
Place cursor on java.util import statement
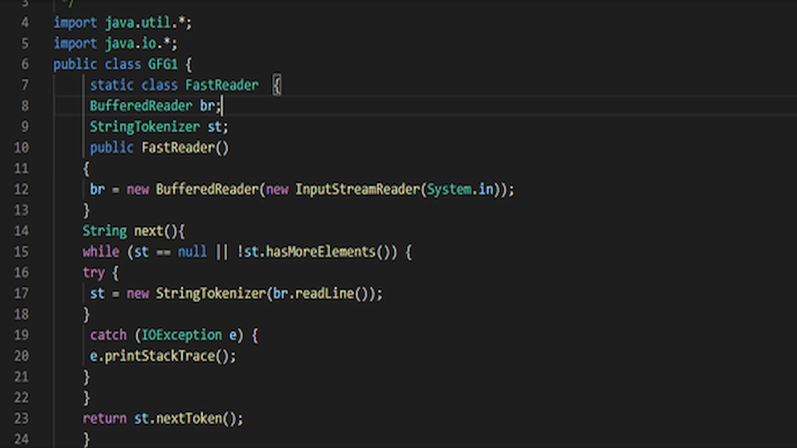[x=141, y=23]
